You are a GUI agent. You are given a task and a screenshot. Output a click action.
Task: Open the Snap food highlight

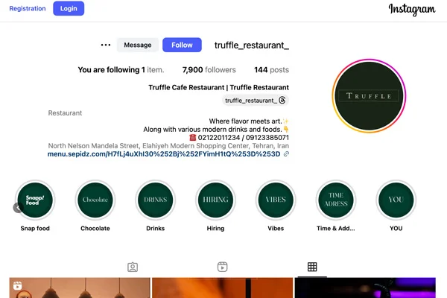[x=35, y=200]
